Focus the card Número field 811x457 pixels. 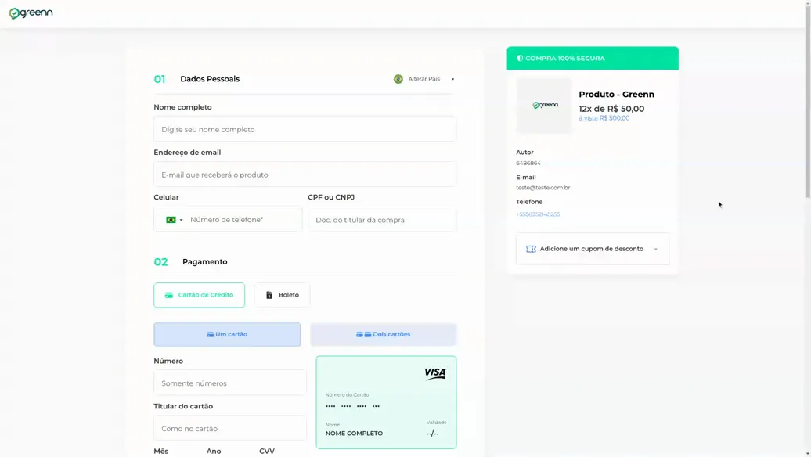pos(229,383)
